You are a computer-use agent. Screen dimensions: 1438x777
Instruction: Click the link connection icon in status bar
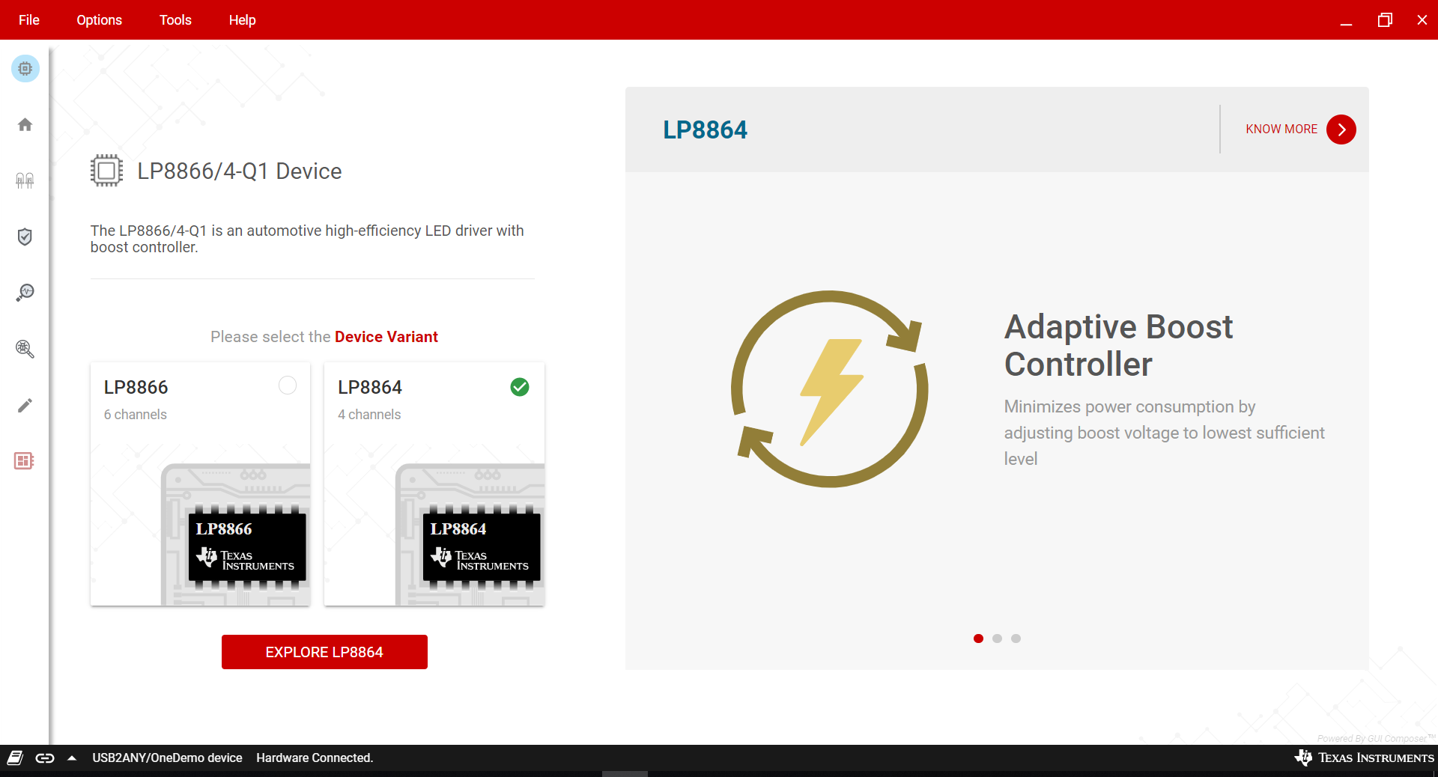(x=45, y=758)
